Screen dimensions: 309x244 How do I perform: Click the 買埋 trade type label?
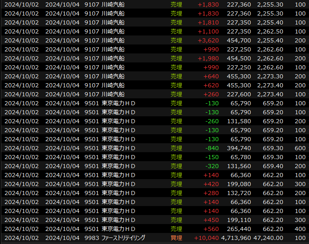coord(176,238)
